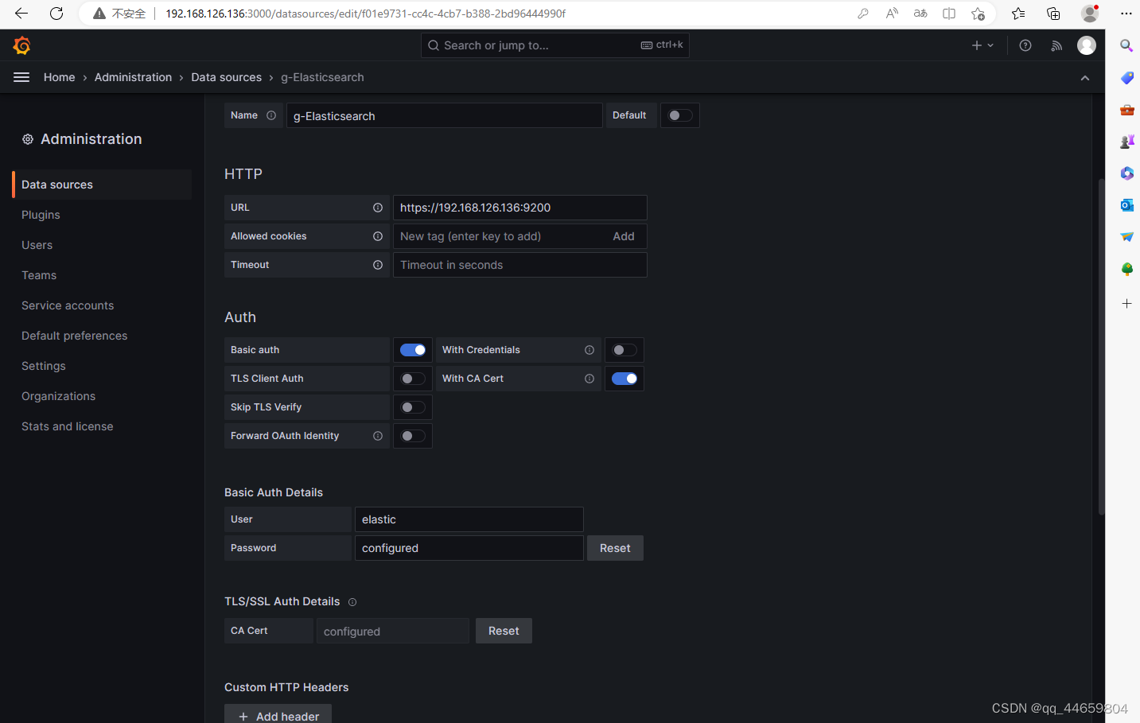Image resolution: width=1140 pixels, height=723 pixels.
Task: Open the hamburger navigation menu
Action: click(21, 77)
